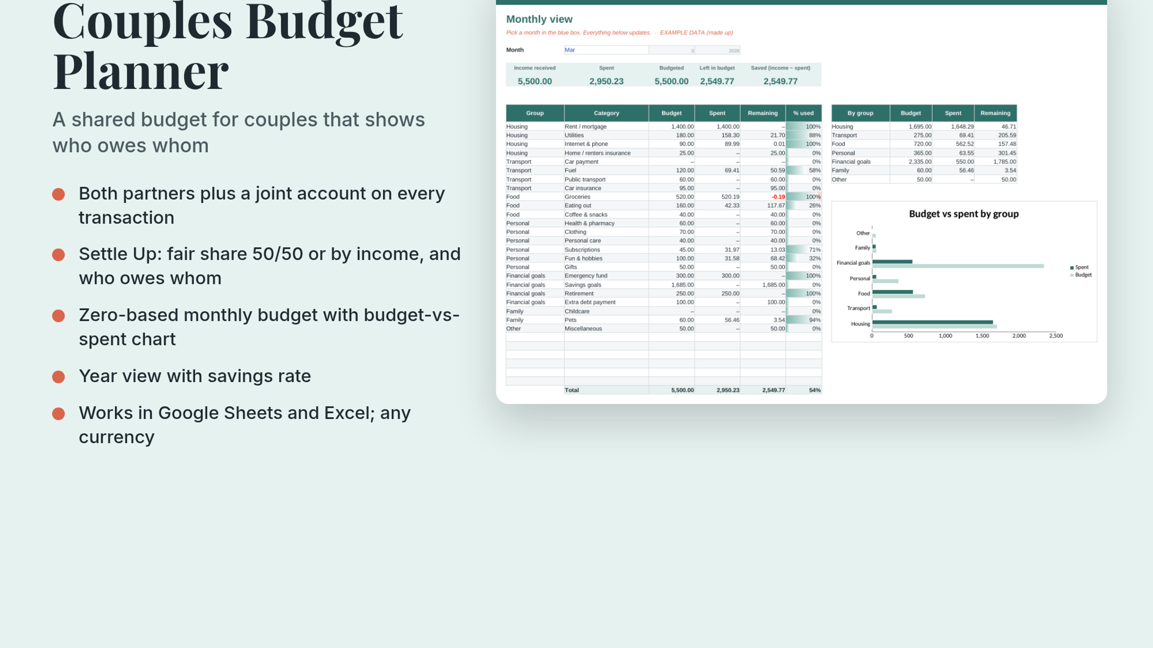Image resolution: width=1153 pixels, height=648 pixels.
Task: Click the Income received value 5,500.00
Action: (x=535, y=81)
